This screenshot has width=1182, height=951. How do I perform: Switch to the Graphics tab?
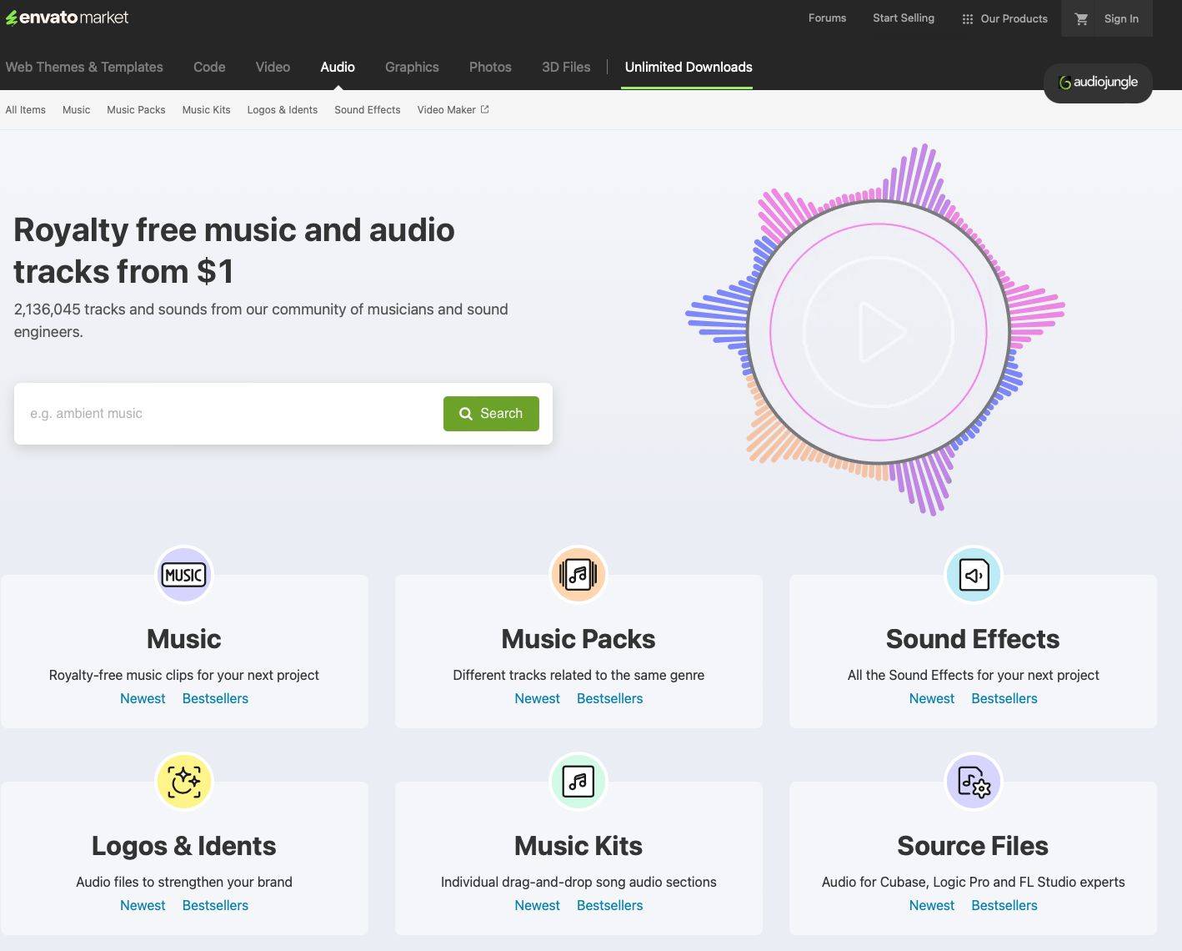pyautogui.click(x=412, y=67)
